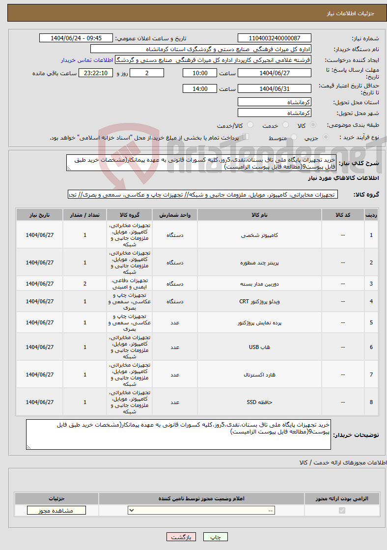387x550 pixels.
Task: Click the ردیف column header
Action: tap(371, 215)
